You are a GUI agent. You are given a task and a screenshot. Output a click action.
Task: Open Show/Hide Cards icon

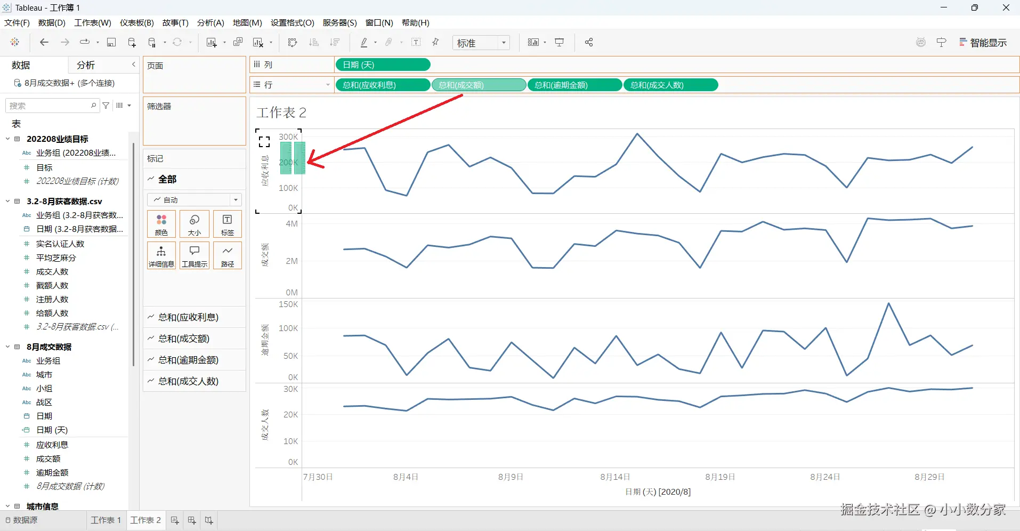[x=533, y=42]
